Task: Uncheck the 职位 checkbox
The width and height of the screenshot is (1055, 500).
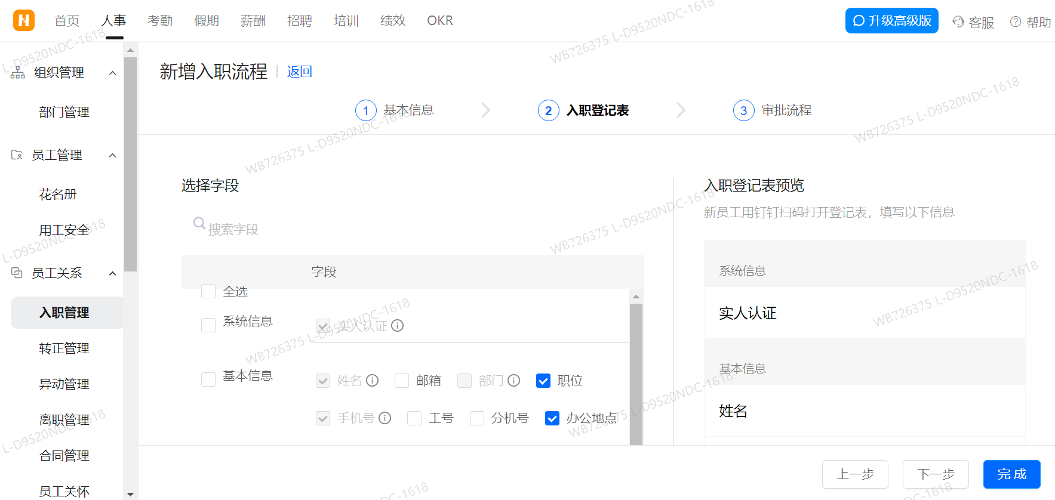Action: [x=543, y=381]
